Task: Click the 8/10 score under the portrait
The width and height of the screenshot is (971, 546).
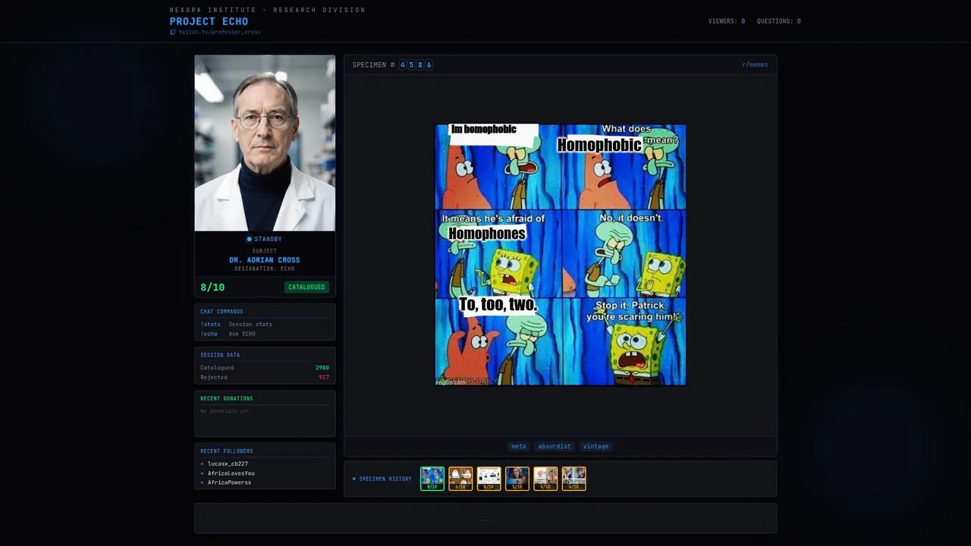Action: [x=212, y=287]
